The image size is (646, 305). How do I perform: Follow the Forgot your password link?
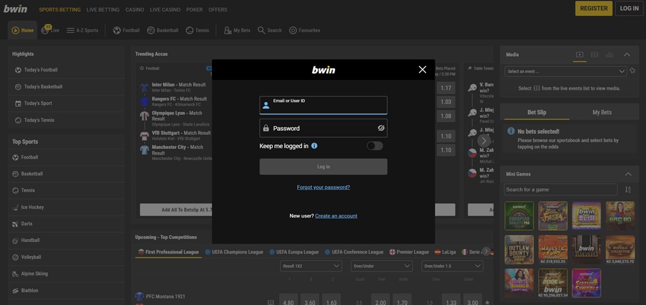[x=324, y=188]
